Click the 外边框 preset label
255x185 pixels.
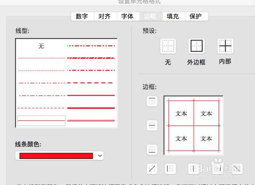(196, 62)
